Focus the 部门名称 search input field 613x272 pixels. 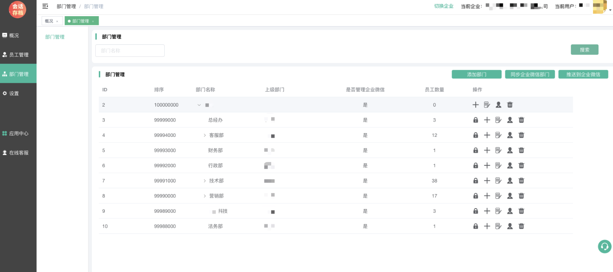[x=130, y=51]
